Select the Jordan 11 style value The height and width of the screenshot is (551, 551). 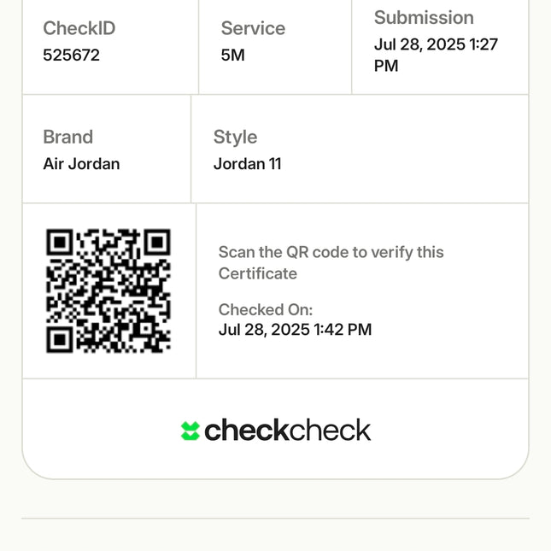(x=247, y=164)
